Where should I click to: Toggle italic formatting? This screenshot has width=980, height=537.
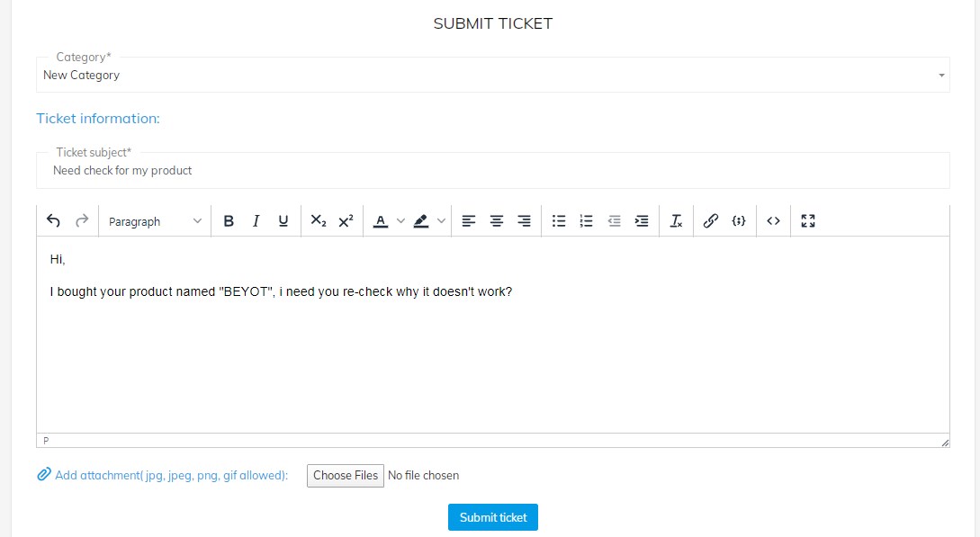click(x=256, y=220)
